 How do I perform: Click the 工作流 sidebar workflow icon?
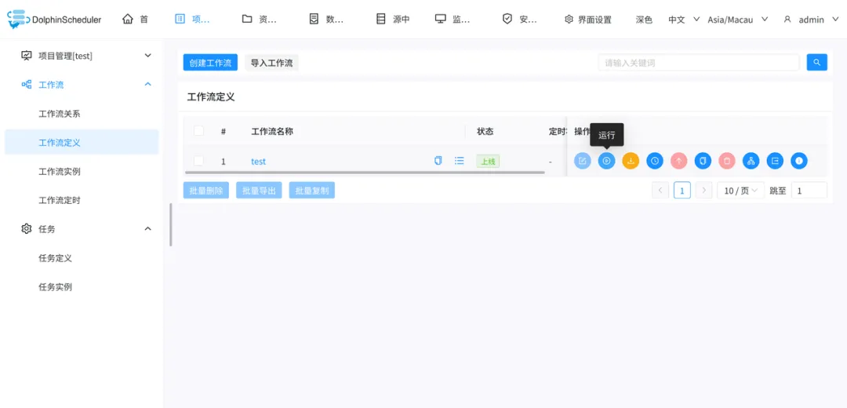pyautogui.click(x=26, y=84)
